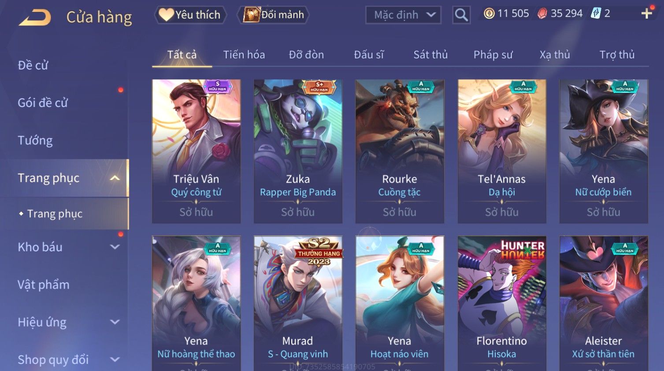Expand the Kho báu sidebar section

point(115,247)
